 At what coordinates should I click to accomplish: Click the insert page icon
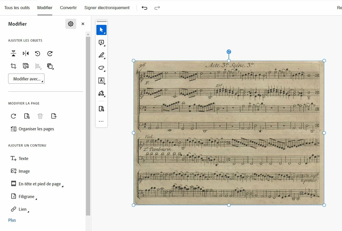[x=27, y=116]
